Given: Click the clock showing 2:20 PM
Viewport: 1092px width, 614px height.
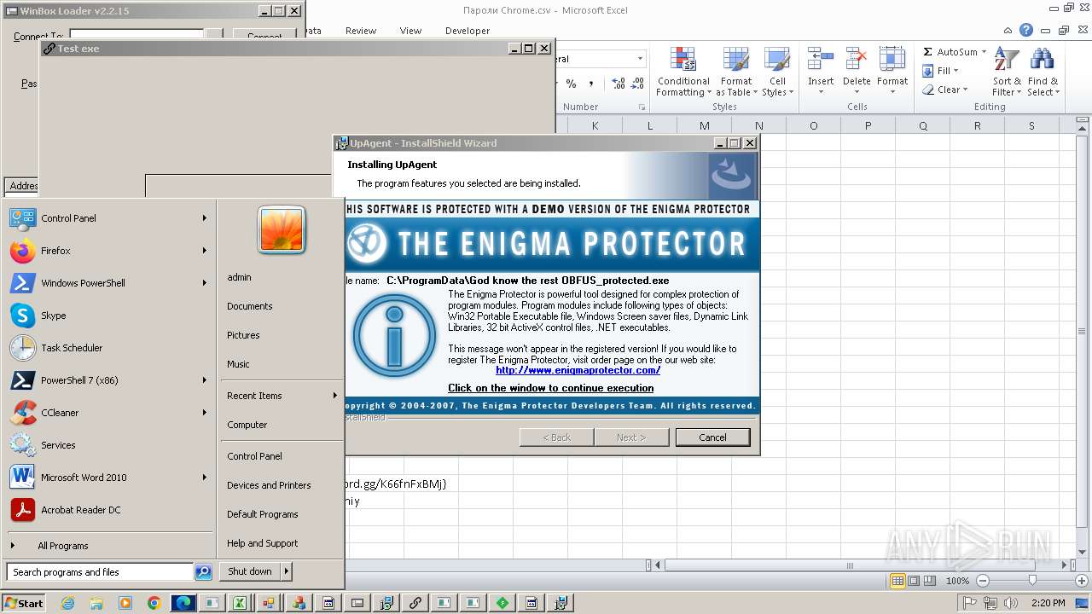Looking at the screenshot, I should click(1048, 603).
